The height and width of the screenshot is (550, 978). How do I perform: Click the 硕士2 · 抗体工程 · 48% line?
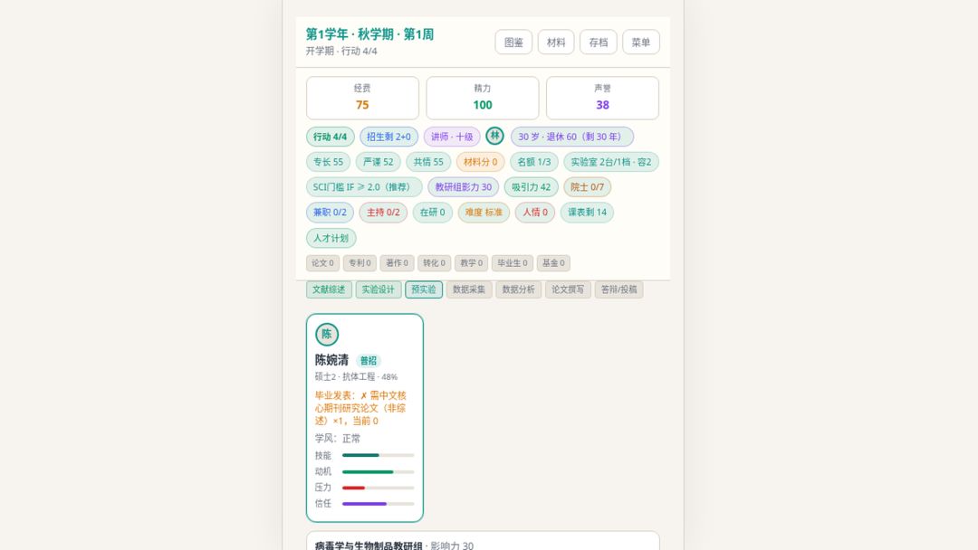[x=356, y=377]
